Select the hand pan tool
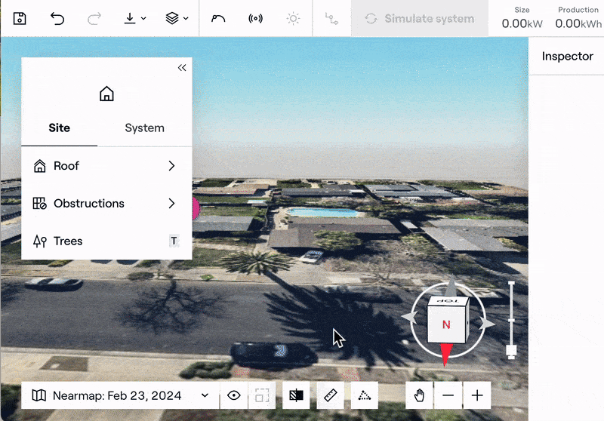 tap(420, 395)
